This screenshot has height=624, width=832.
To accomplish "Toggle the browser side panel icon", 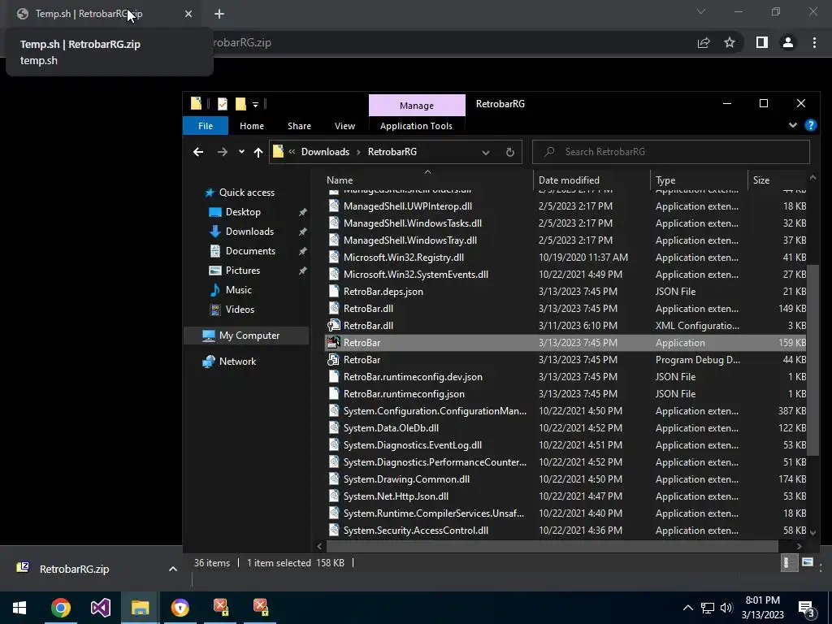I will click(762, 42).
